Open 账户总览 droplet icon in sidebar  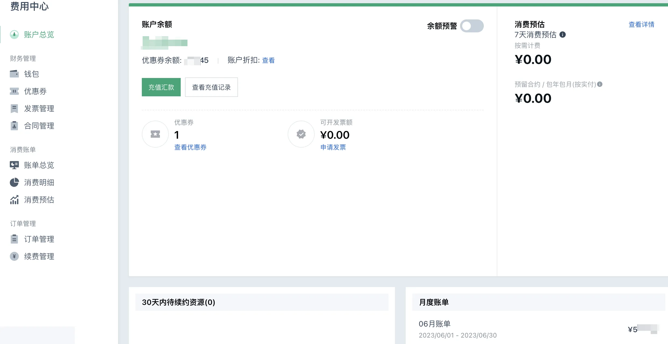[14, 35]
